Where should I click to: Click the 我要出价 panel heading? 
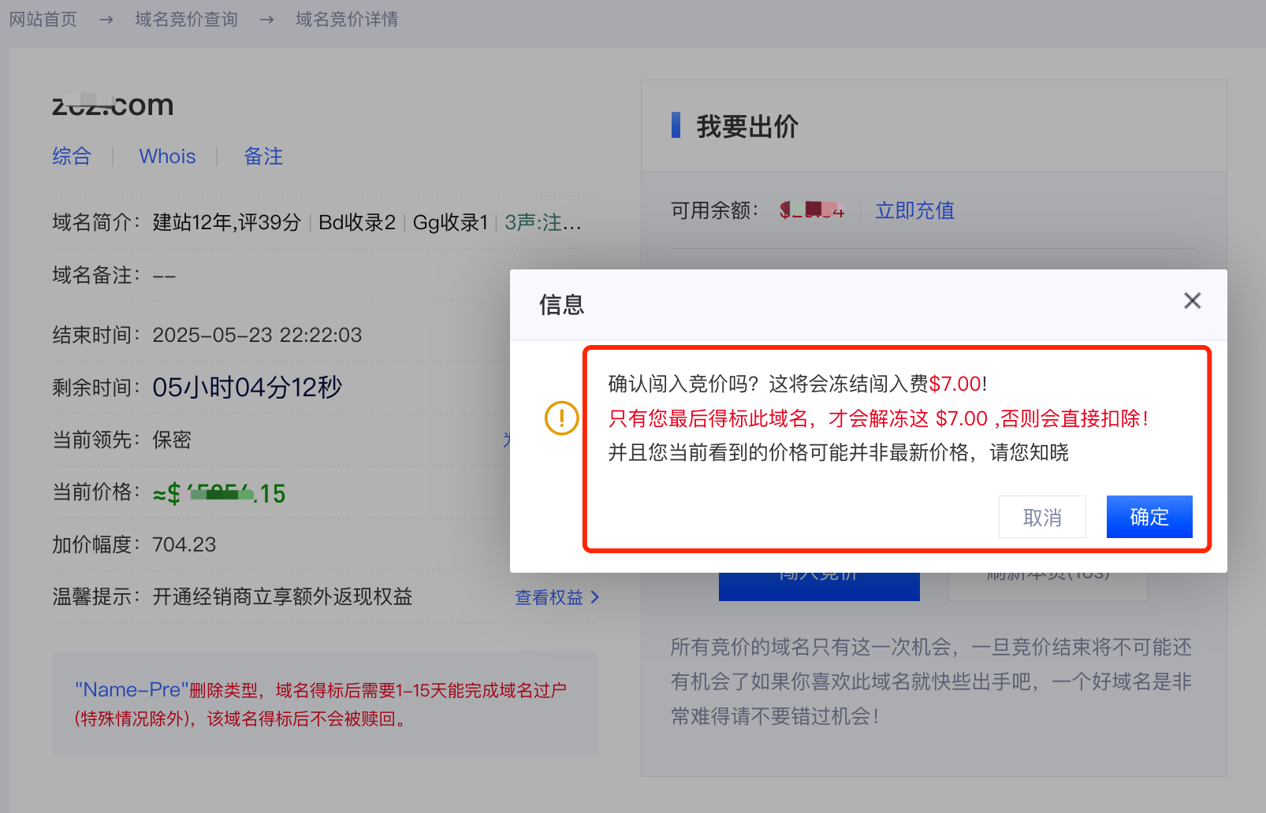click(x=747, y=126)
